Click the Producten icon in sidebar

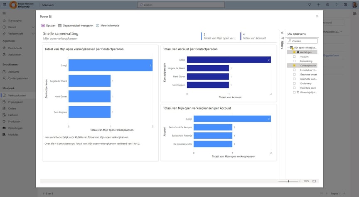(x=4, y=122)
